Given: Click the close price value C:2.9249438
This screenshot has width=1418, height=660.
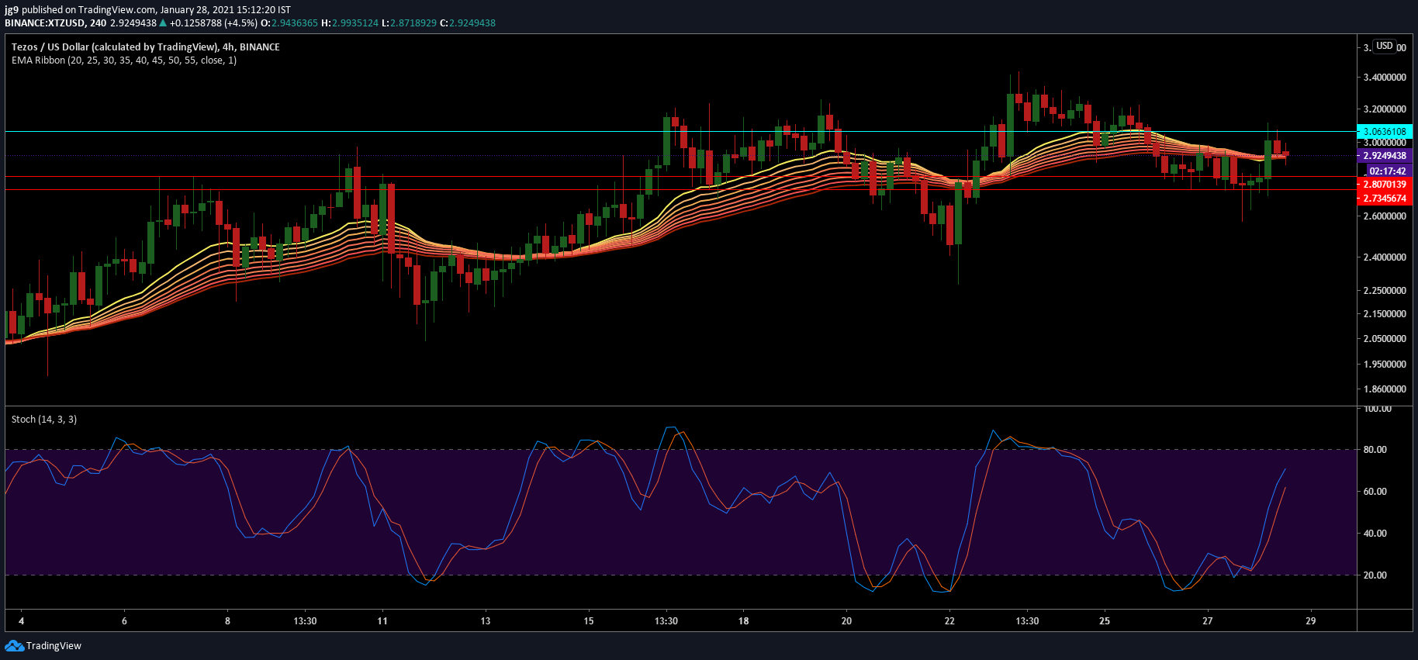Looking at the screenshot, I should [468, 22].
